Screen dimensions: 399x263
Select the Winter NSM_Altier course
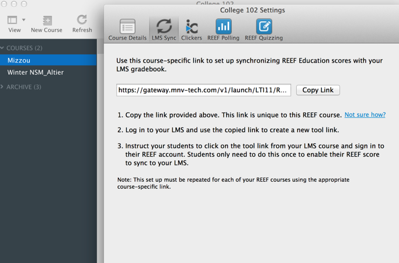[x=48, y=72]
